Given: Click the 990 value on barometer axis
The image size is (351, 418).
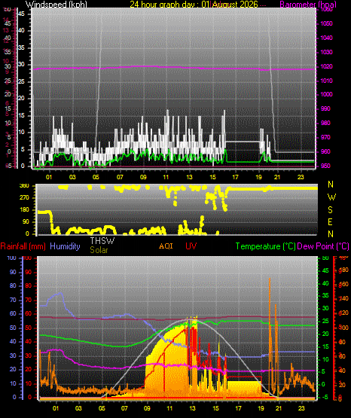Looking at the screenshot, I should [x=325, y=108].
